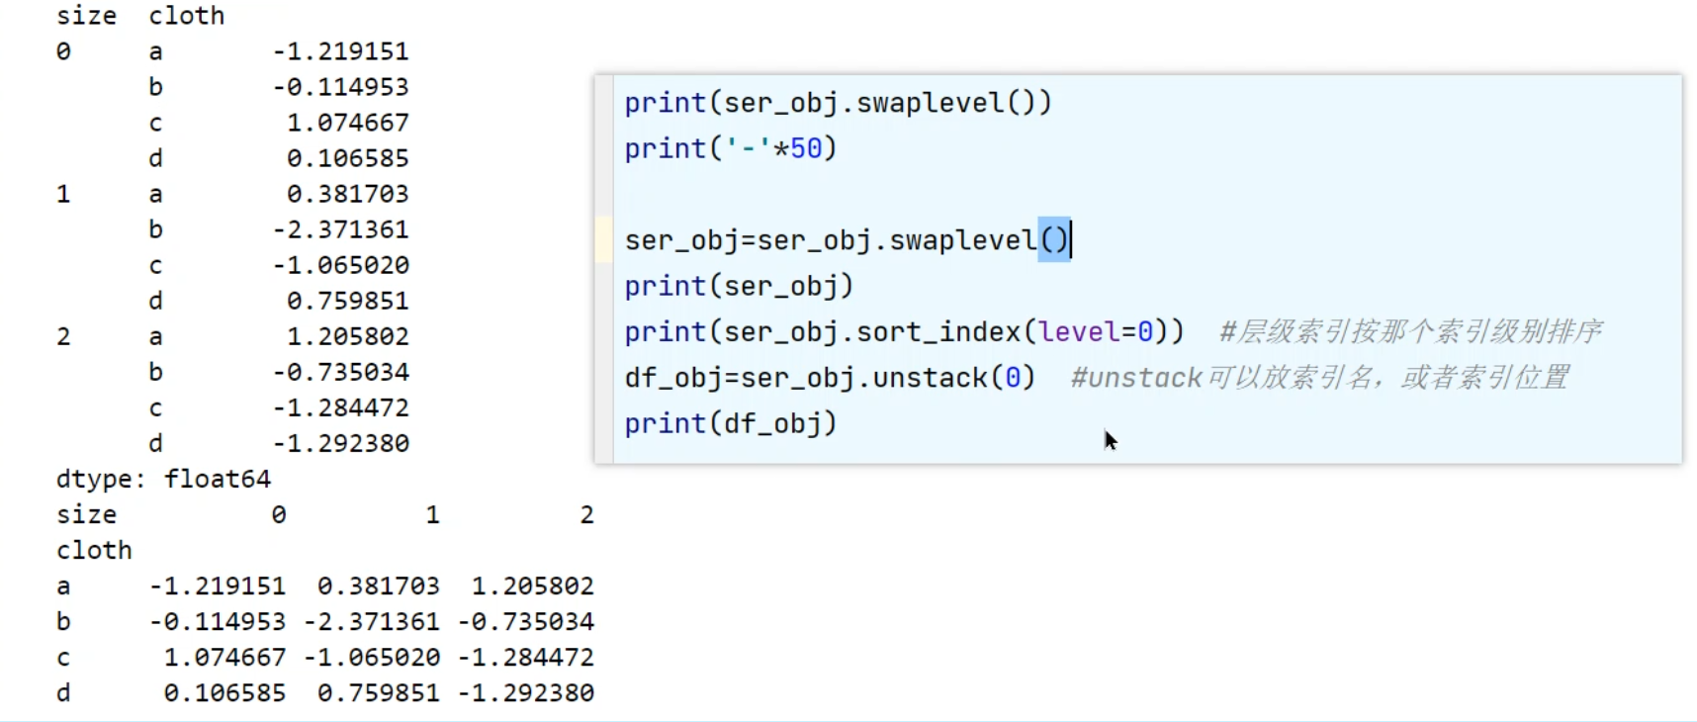Click -1.065020 in table row c
Screen dimensions: 1697x722
coord(372,658)
